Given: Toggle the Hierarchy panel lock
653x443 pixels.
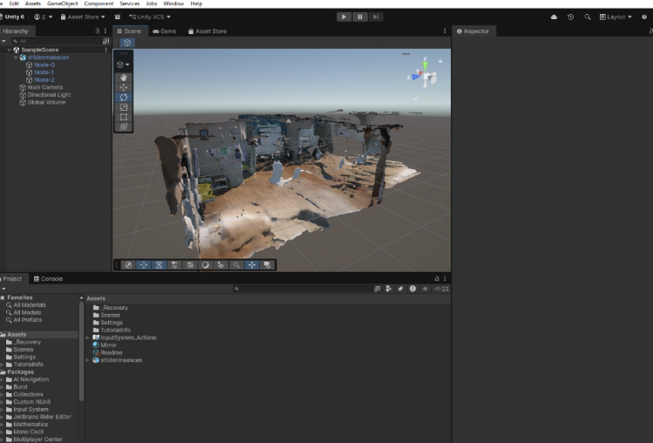Looking at the screenshot, I should tap(97, 31).
